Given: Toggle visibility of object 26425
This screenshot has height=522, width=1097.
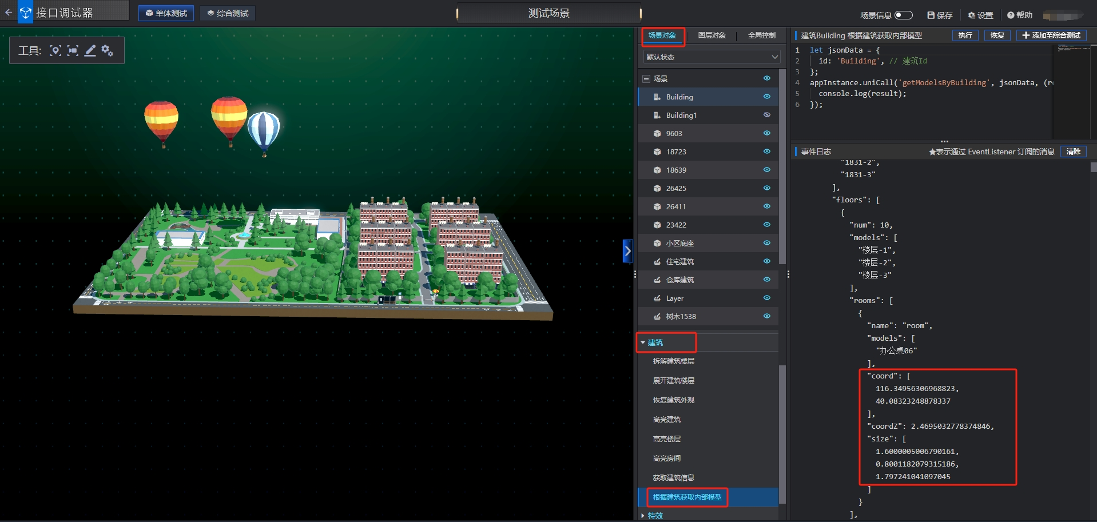Looking at the screenshot, I should (766, 188).
